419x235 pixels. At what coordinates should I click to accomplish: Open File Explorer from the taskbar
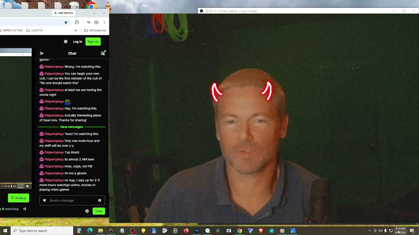pos(100,231)
